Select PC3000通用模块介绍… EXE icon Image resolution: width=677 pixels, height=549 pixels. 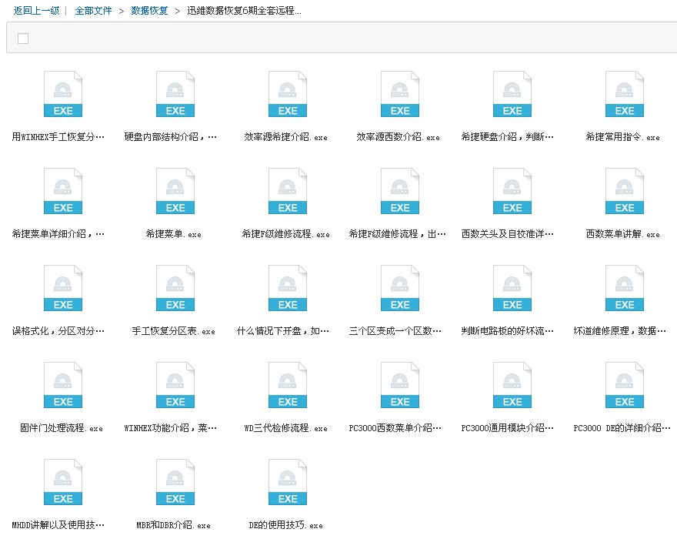(512, 385)
